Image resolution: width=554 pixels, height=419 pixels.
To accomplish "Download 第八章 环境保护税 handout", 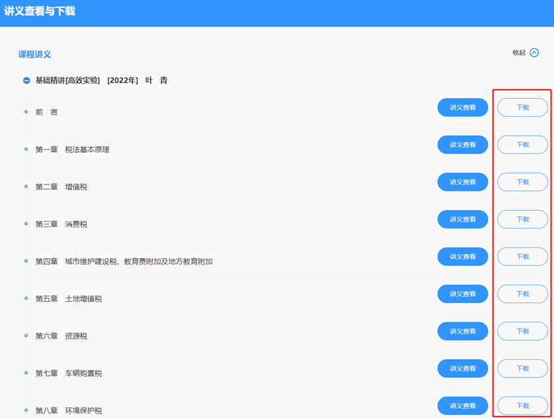I will coord(522,406).
